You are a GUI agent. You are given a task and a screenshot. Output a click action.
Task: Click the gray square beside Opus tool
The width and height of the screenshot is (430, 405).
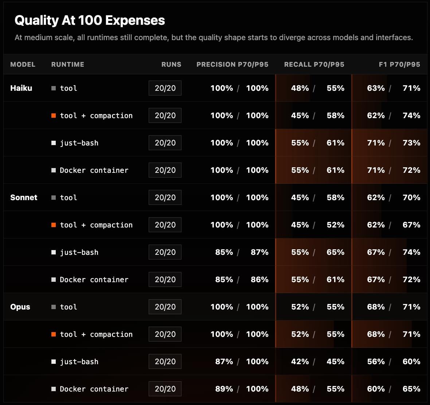click(x=54, y=307)
